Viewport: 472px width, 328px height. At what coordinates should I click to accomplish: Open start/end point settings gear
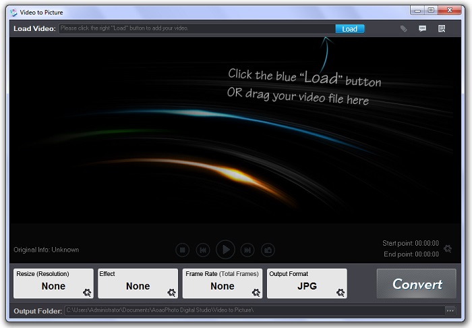click(448, 249)
